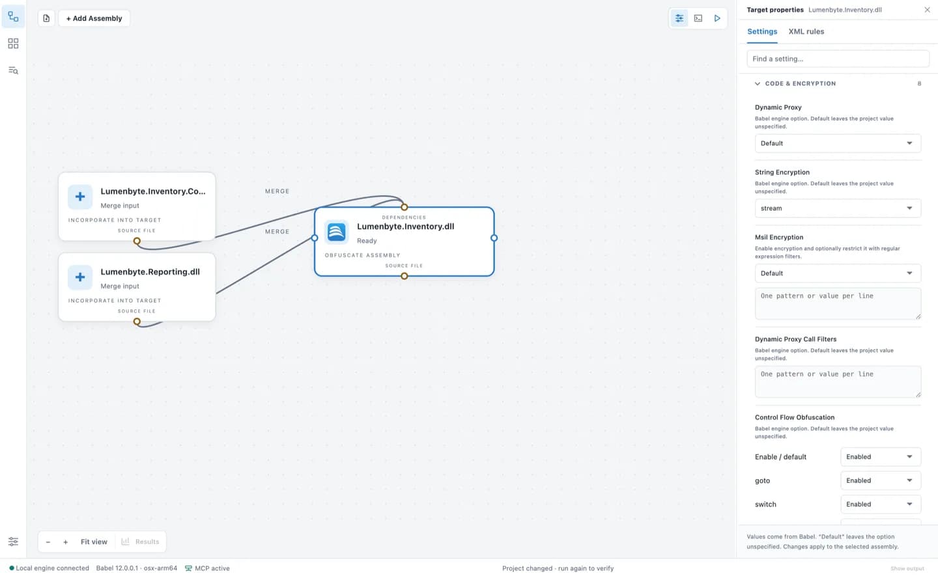Click the Fit view button

(94, 542)
